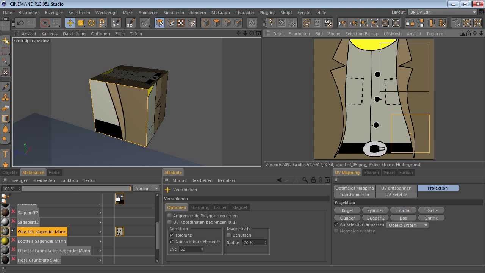Open the histogram icon in texture view
The height and width of the screenshot is (273, 485).
(462, 33)
